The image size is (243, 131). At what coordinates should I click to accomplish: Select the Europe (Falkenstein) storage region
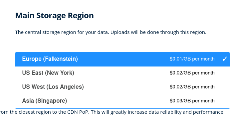(x=122, y=60)
